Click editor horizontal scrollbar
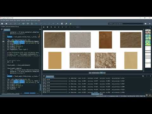Viewport: 152px width, 114px height. coord(10,94)
